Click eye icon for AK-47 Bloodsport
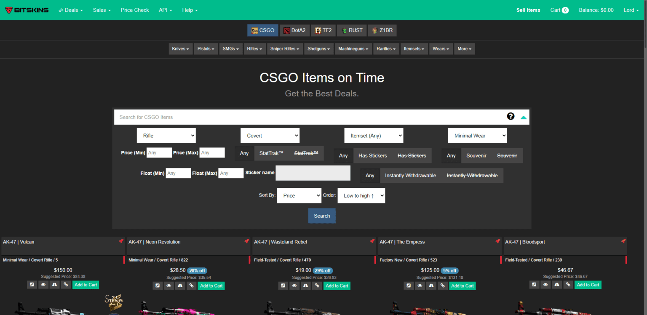 click(545, 285)
